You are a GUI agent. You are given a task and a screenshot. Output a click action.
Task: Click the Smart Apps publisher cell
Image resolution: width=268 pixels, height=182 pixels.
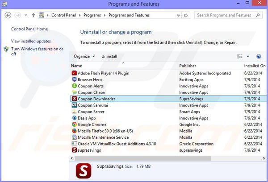point(189,112)
